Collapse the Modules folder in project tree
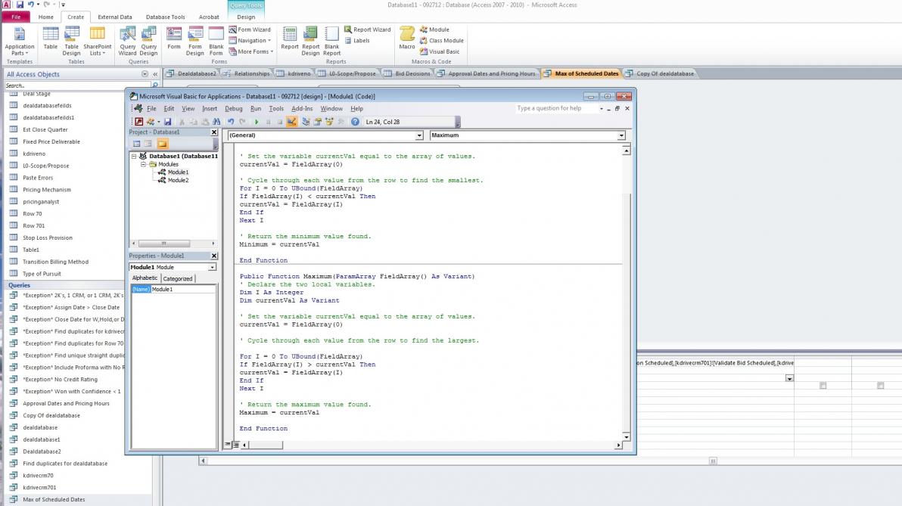This screenshot has height=506, width=902. pyautogui.click(x=143, y=164)
